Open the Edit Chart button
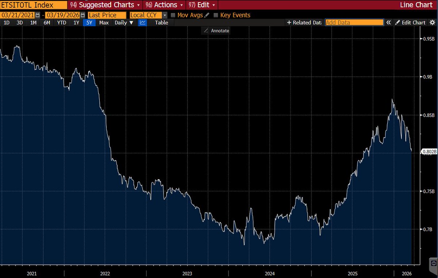This screenshot has height=278, width=438. coord(410,22)
